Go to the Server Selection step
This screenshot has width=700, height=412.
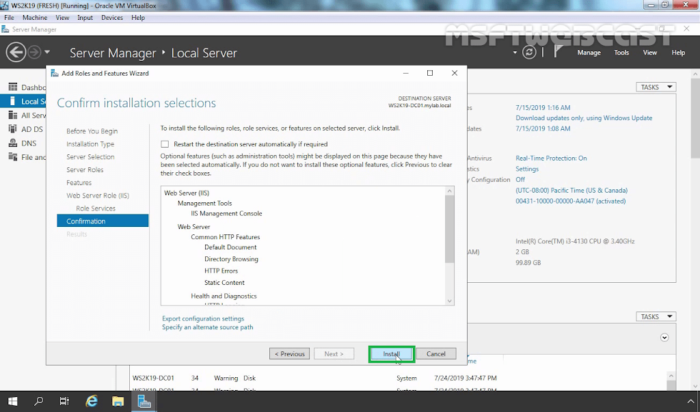[90, 157]
